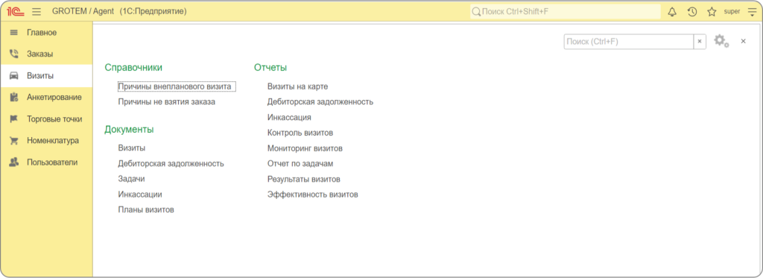Open Причины внепланового визита
Screen dimensions: 763x278
coord(177,86)
